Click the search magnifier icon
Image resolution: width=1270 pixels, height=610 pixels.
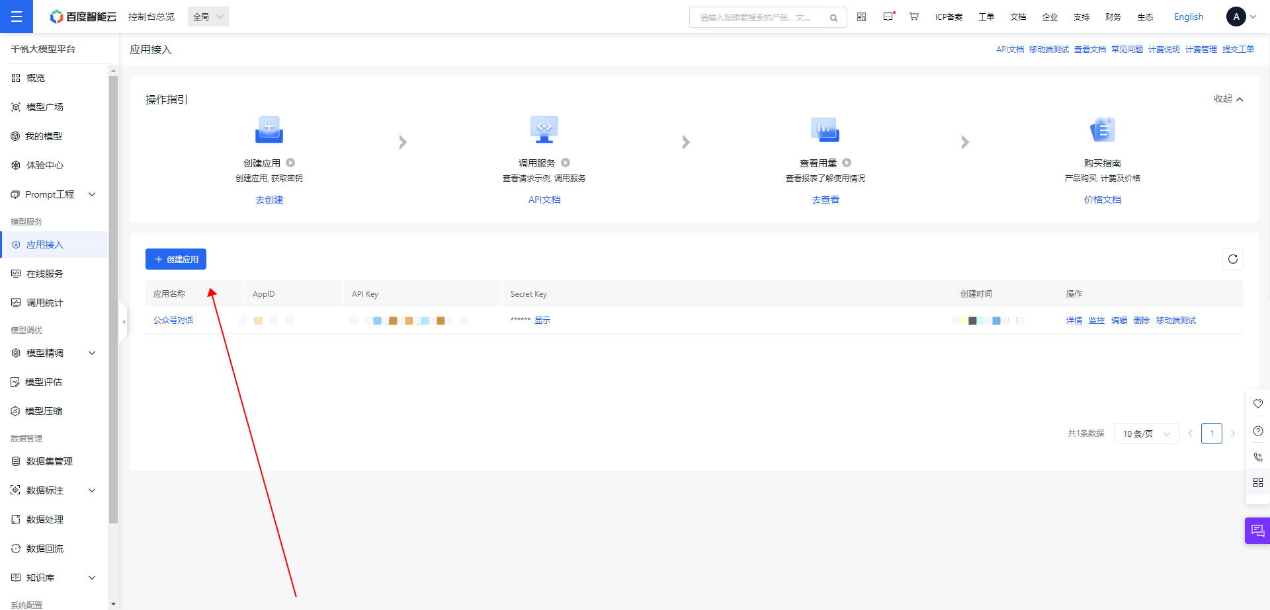(834, 18)
